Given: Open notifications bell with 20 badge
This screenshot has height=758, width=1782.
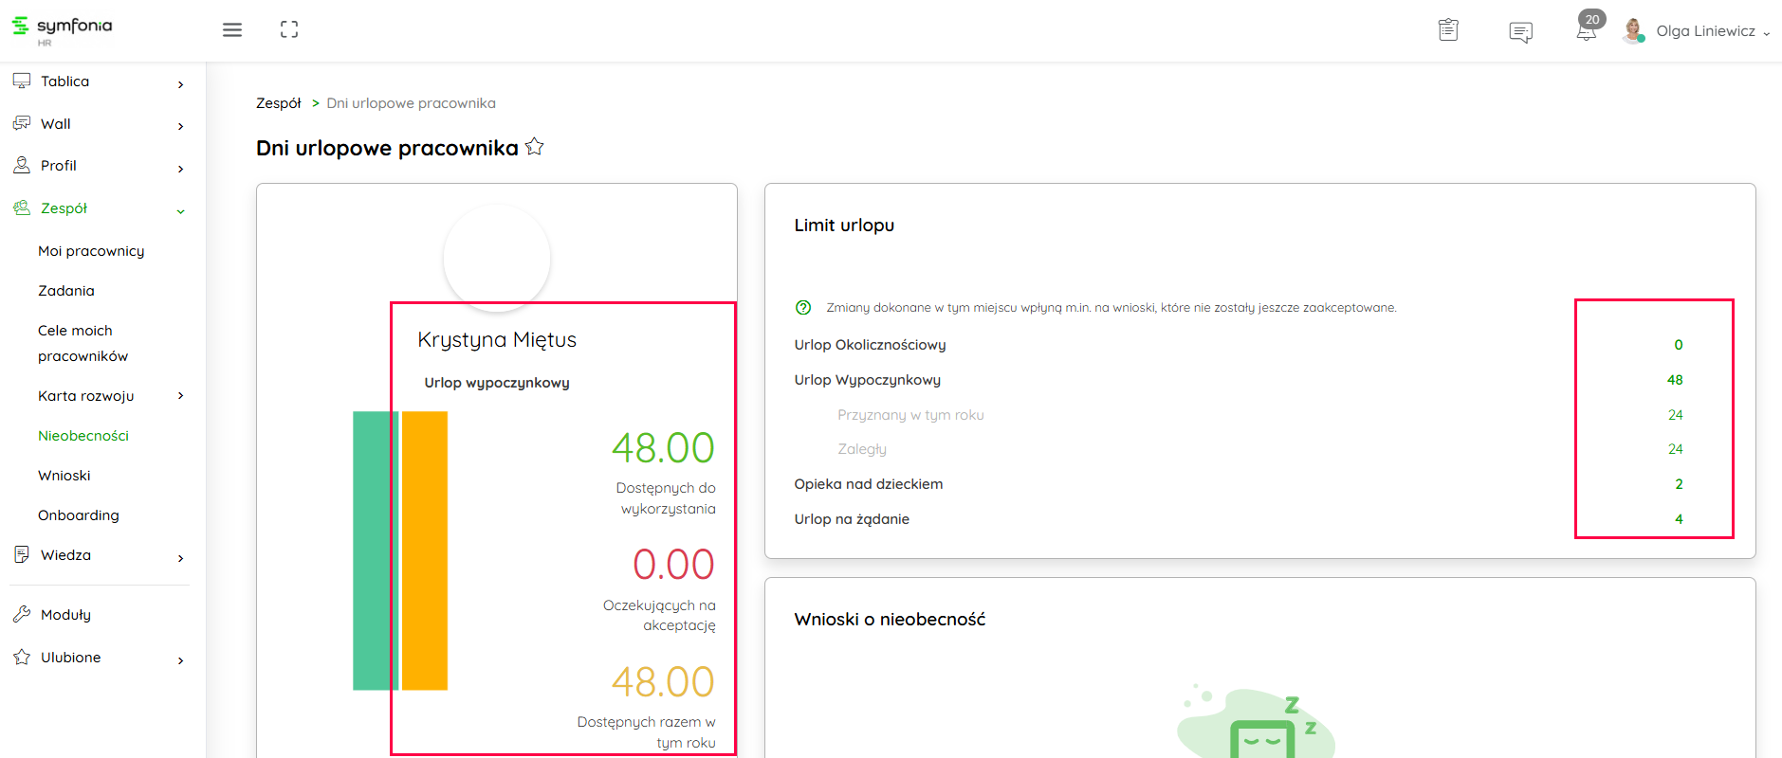Looking at the screenshot, I should pos(1587,30).
